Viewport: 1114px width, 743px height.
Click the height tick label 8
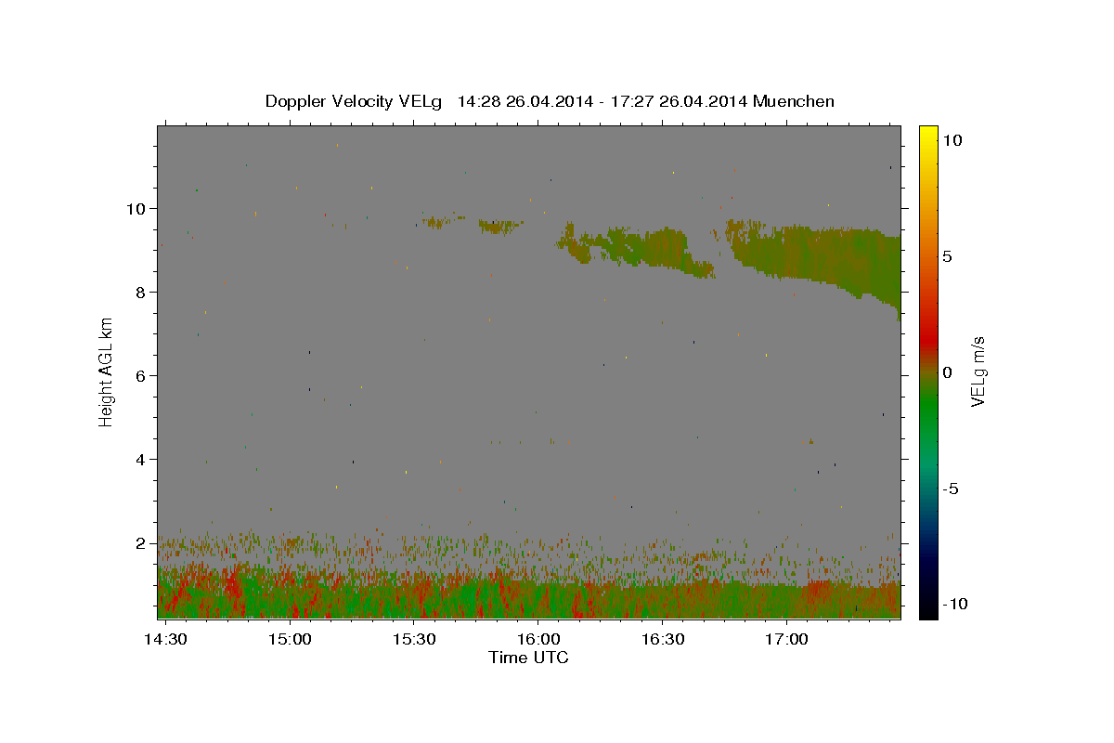142,292
